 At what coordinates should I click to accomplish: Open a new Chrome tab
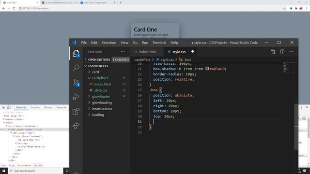pyautogui.click(x=121, y=3)
